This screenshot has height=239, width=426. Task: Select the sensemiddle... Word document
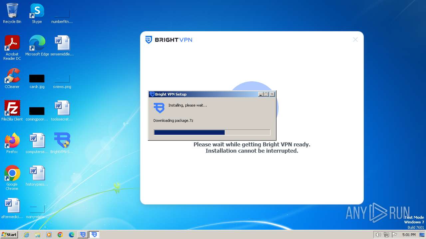(62, 46)
